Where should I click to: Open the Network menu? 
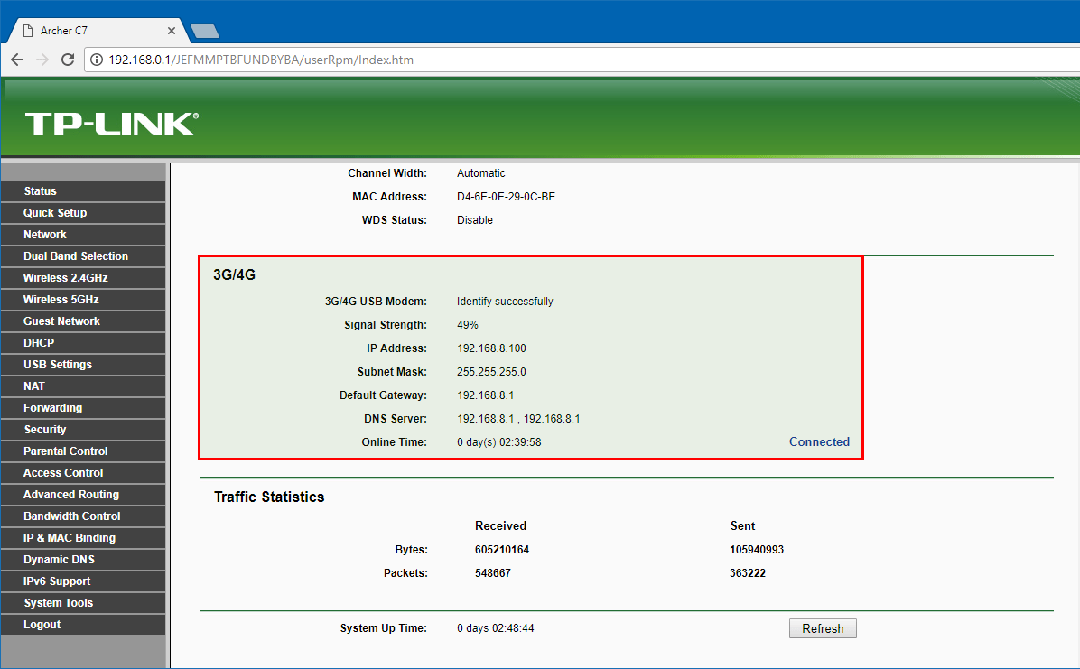pyautogui.click(x=83, y=234)
